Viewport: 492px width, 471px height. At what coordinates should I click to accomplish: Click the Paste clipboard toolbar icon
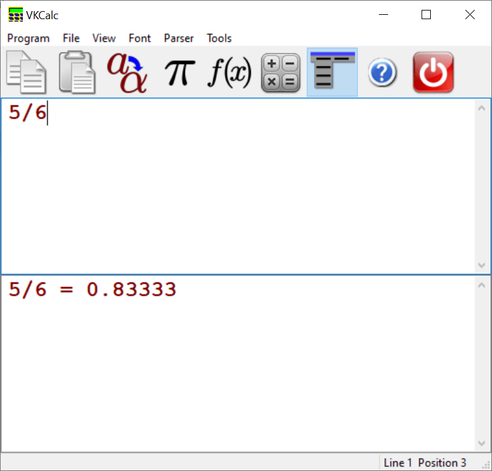coord(77,72)
